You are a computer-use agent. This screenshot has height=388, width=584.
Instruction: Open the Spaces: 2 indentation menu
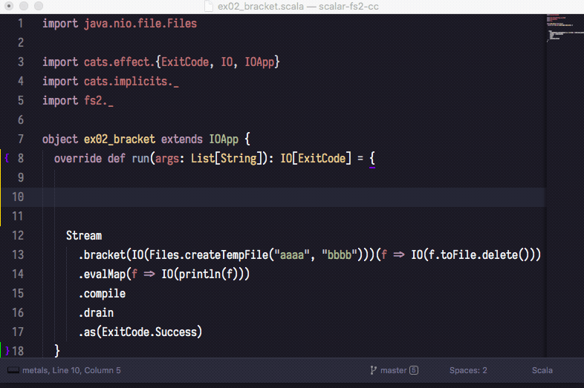(x=468, y=370)
